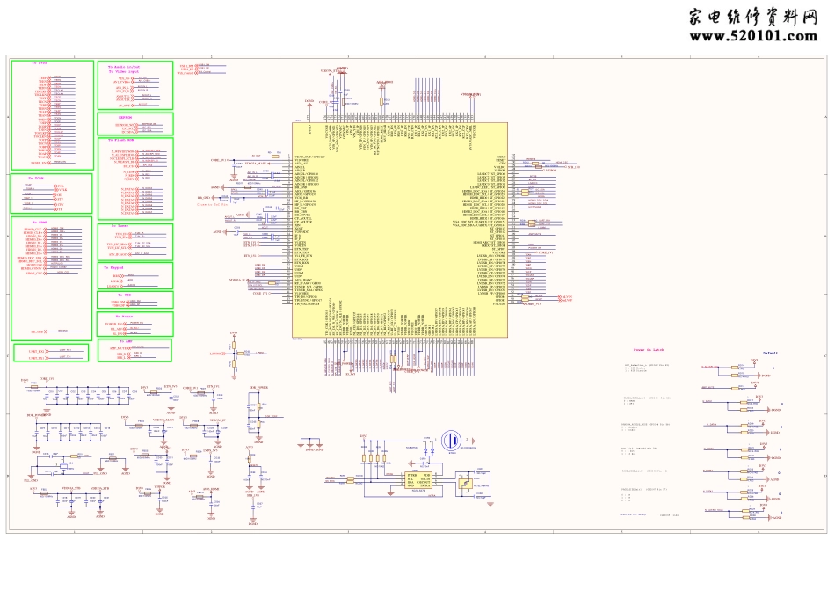
Task: Select the "To LVDS" green connector block
Action: click(51, 114)
